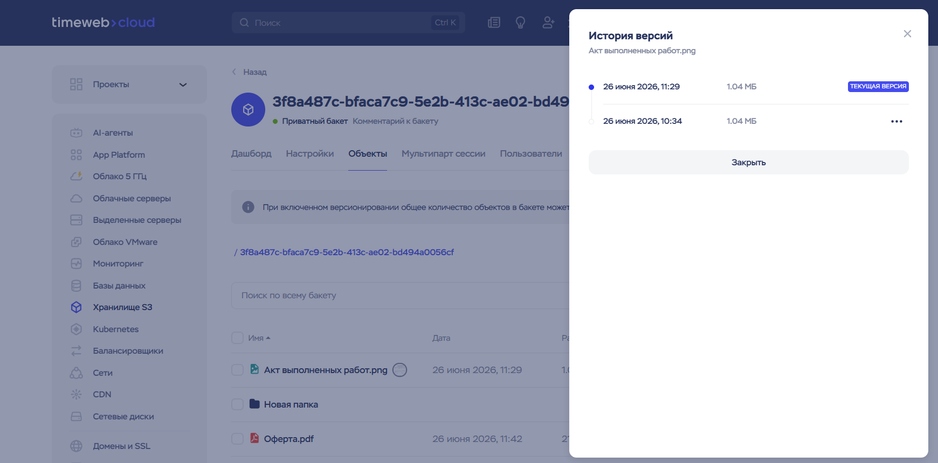This screenshot has width=938, height=463.
Task: Open the Хранилище S3 section icon
Action: (76, 307)
